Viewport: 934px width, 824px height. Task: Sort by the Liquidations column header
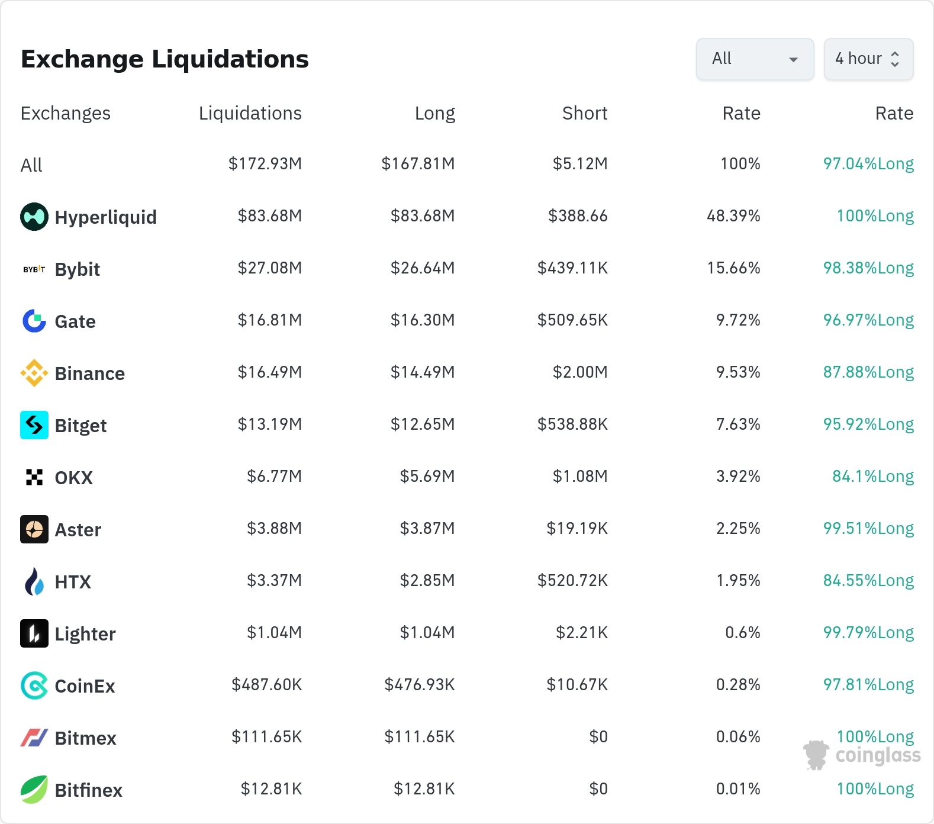click(250, 113)
